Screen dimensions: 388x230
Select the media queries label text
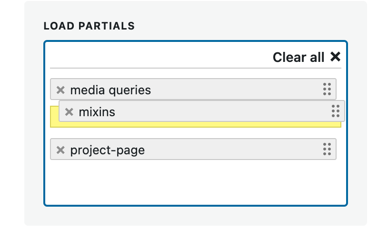[x=110, y=90]
